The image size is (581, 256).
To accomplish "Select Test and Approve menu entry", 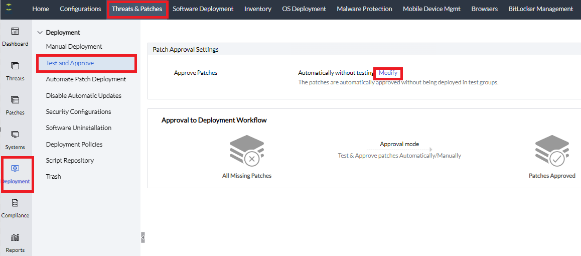I will (70, 63).
